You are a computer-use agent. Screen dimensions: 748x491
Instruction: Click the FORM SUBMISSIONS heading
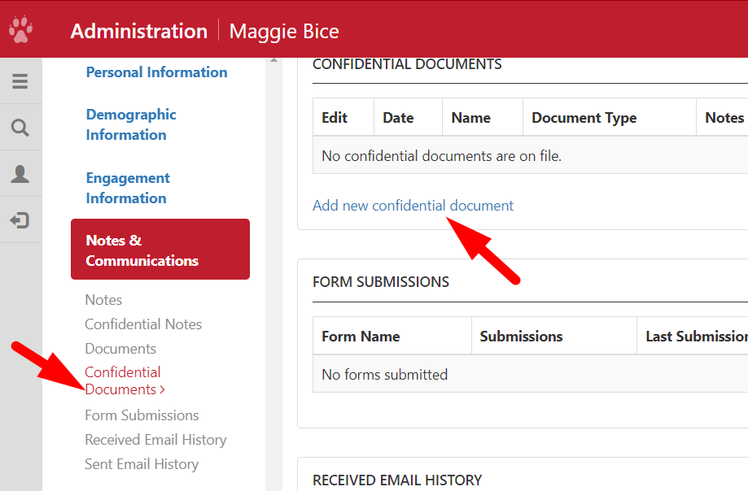tap(381, 282)
